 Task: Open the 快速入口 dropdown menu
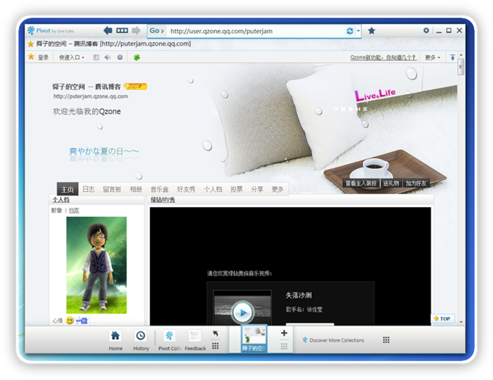click(71, 57)
